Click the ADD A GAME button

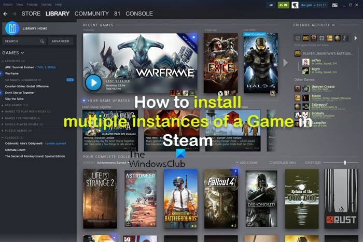[x=247, y=163]
